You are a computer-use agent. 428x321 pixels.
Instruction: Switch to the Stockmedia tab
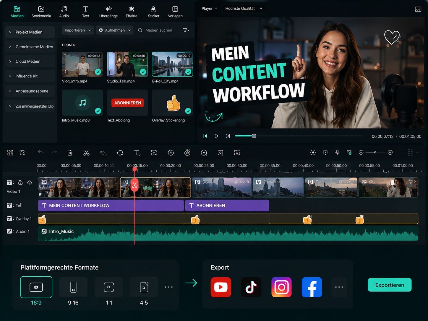(x=41, y=12)
